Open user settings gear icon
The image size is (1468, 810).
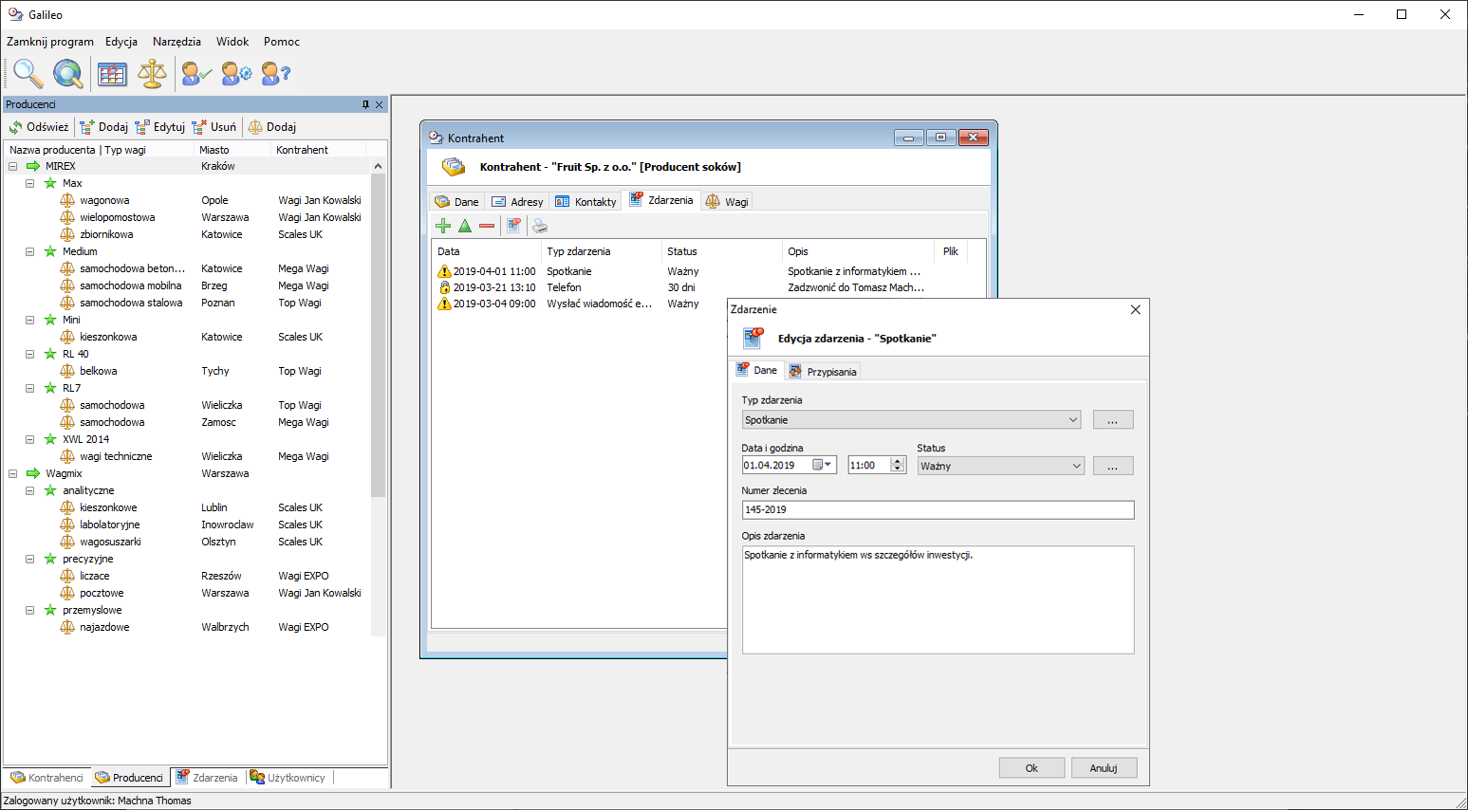coord(236,73)
